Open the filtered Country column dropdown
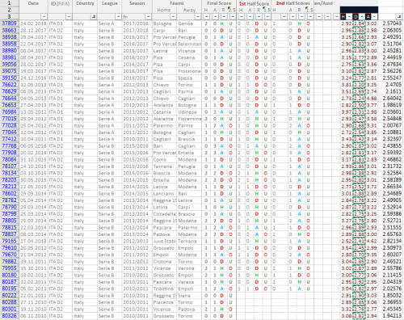 click(x=94, y=17)
